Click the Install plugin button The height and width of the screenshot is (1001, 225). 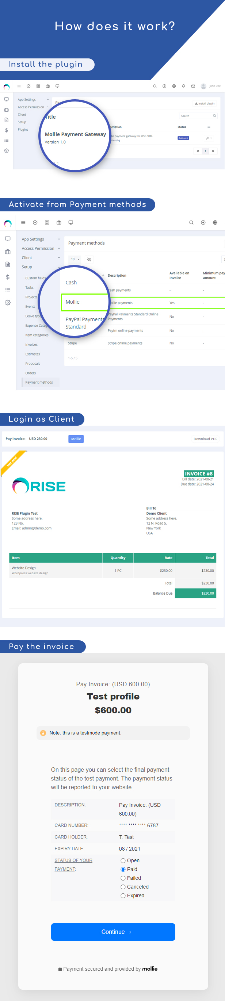click(205, 103)
